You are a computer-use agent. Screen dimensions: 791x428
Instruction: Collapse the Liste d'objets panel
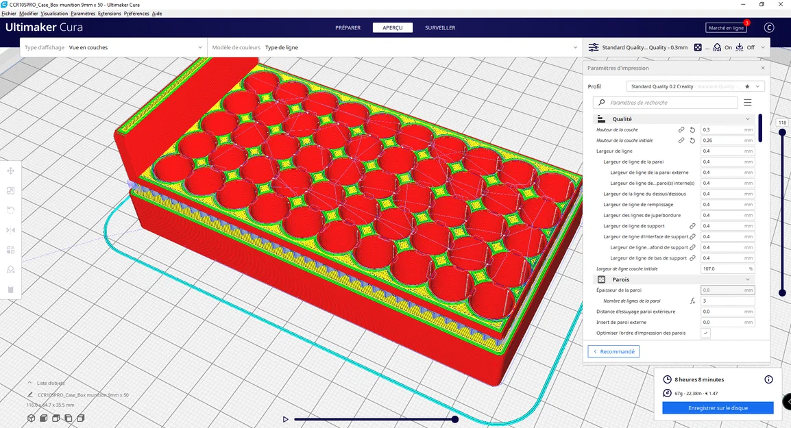point(29,383)
